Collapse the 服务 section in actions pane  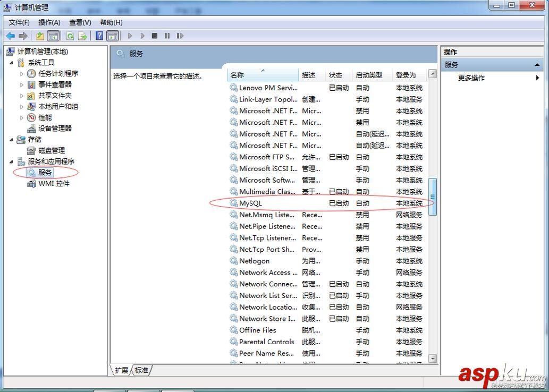(x=537, y=65)
